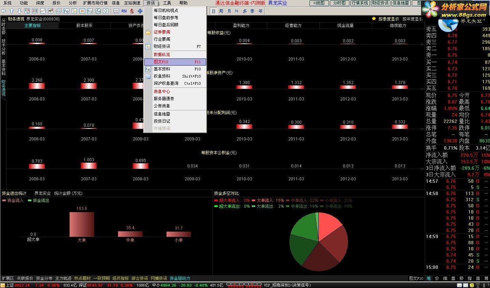Click the F10 icon beside 基本资料 menu entry

click(x=148, y=69)
